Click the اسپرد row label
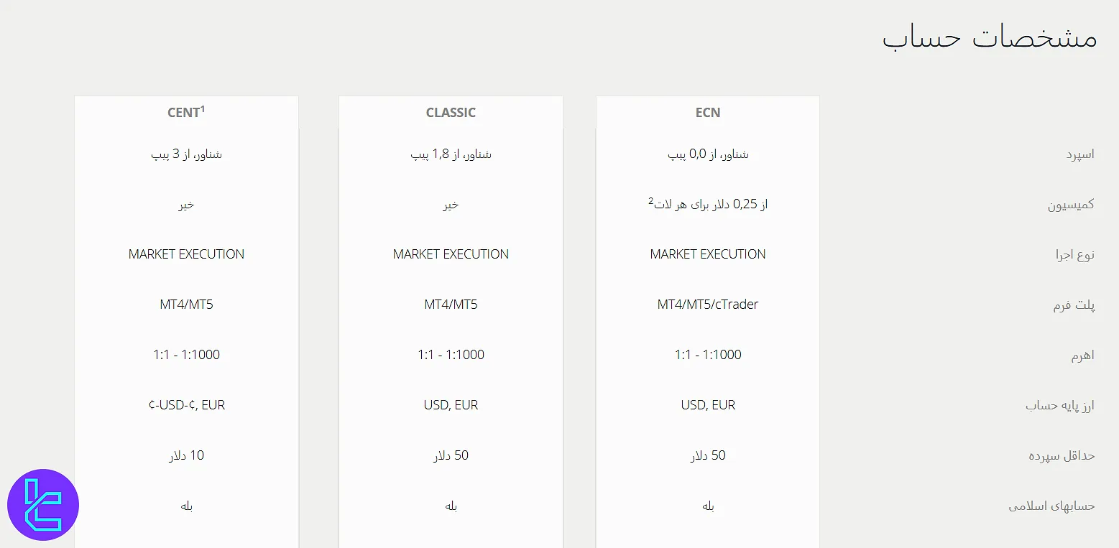The width and height of the screenshot is (1119, 548). coord(1079,153)
